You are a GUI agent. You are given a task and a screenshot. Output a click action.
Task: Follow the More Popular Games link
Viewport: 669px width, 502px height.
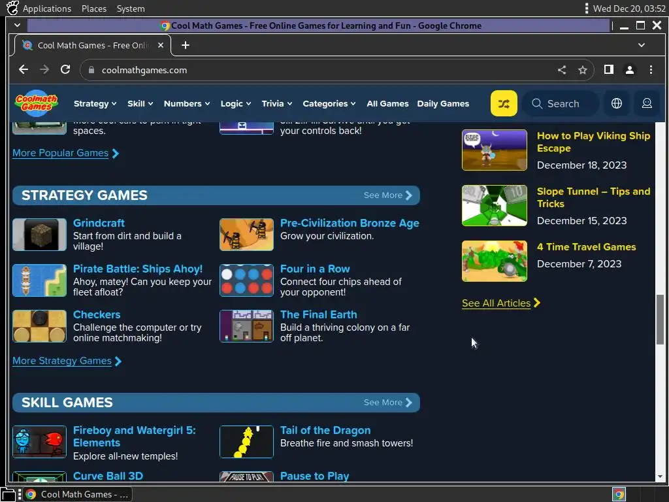click(65, 153)
